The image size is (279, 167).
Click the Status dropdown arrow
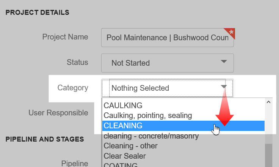point(224,61)
